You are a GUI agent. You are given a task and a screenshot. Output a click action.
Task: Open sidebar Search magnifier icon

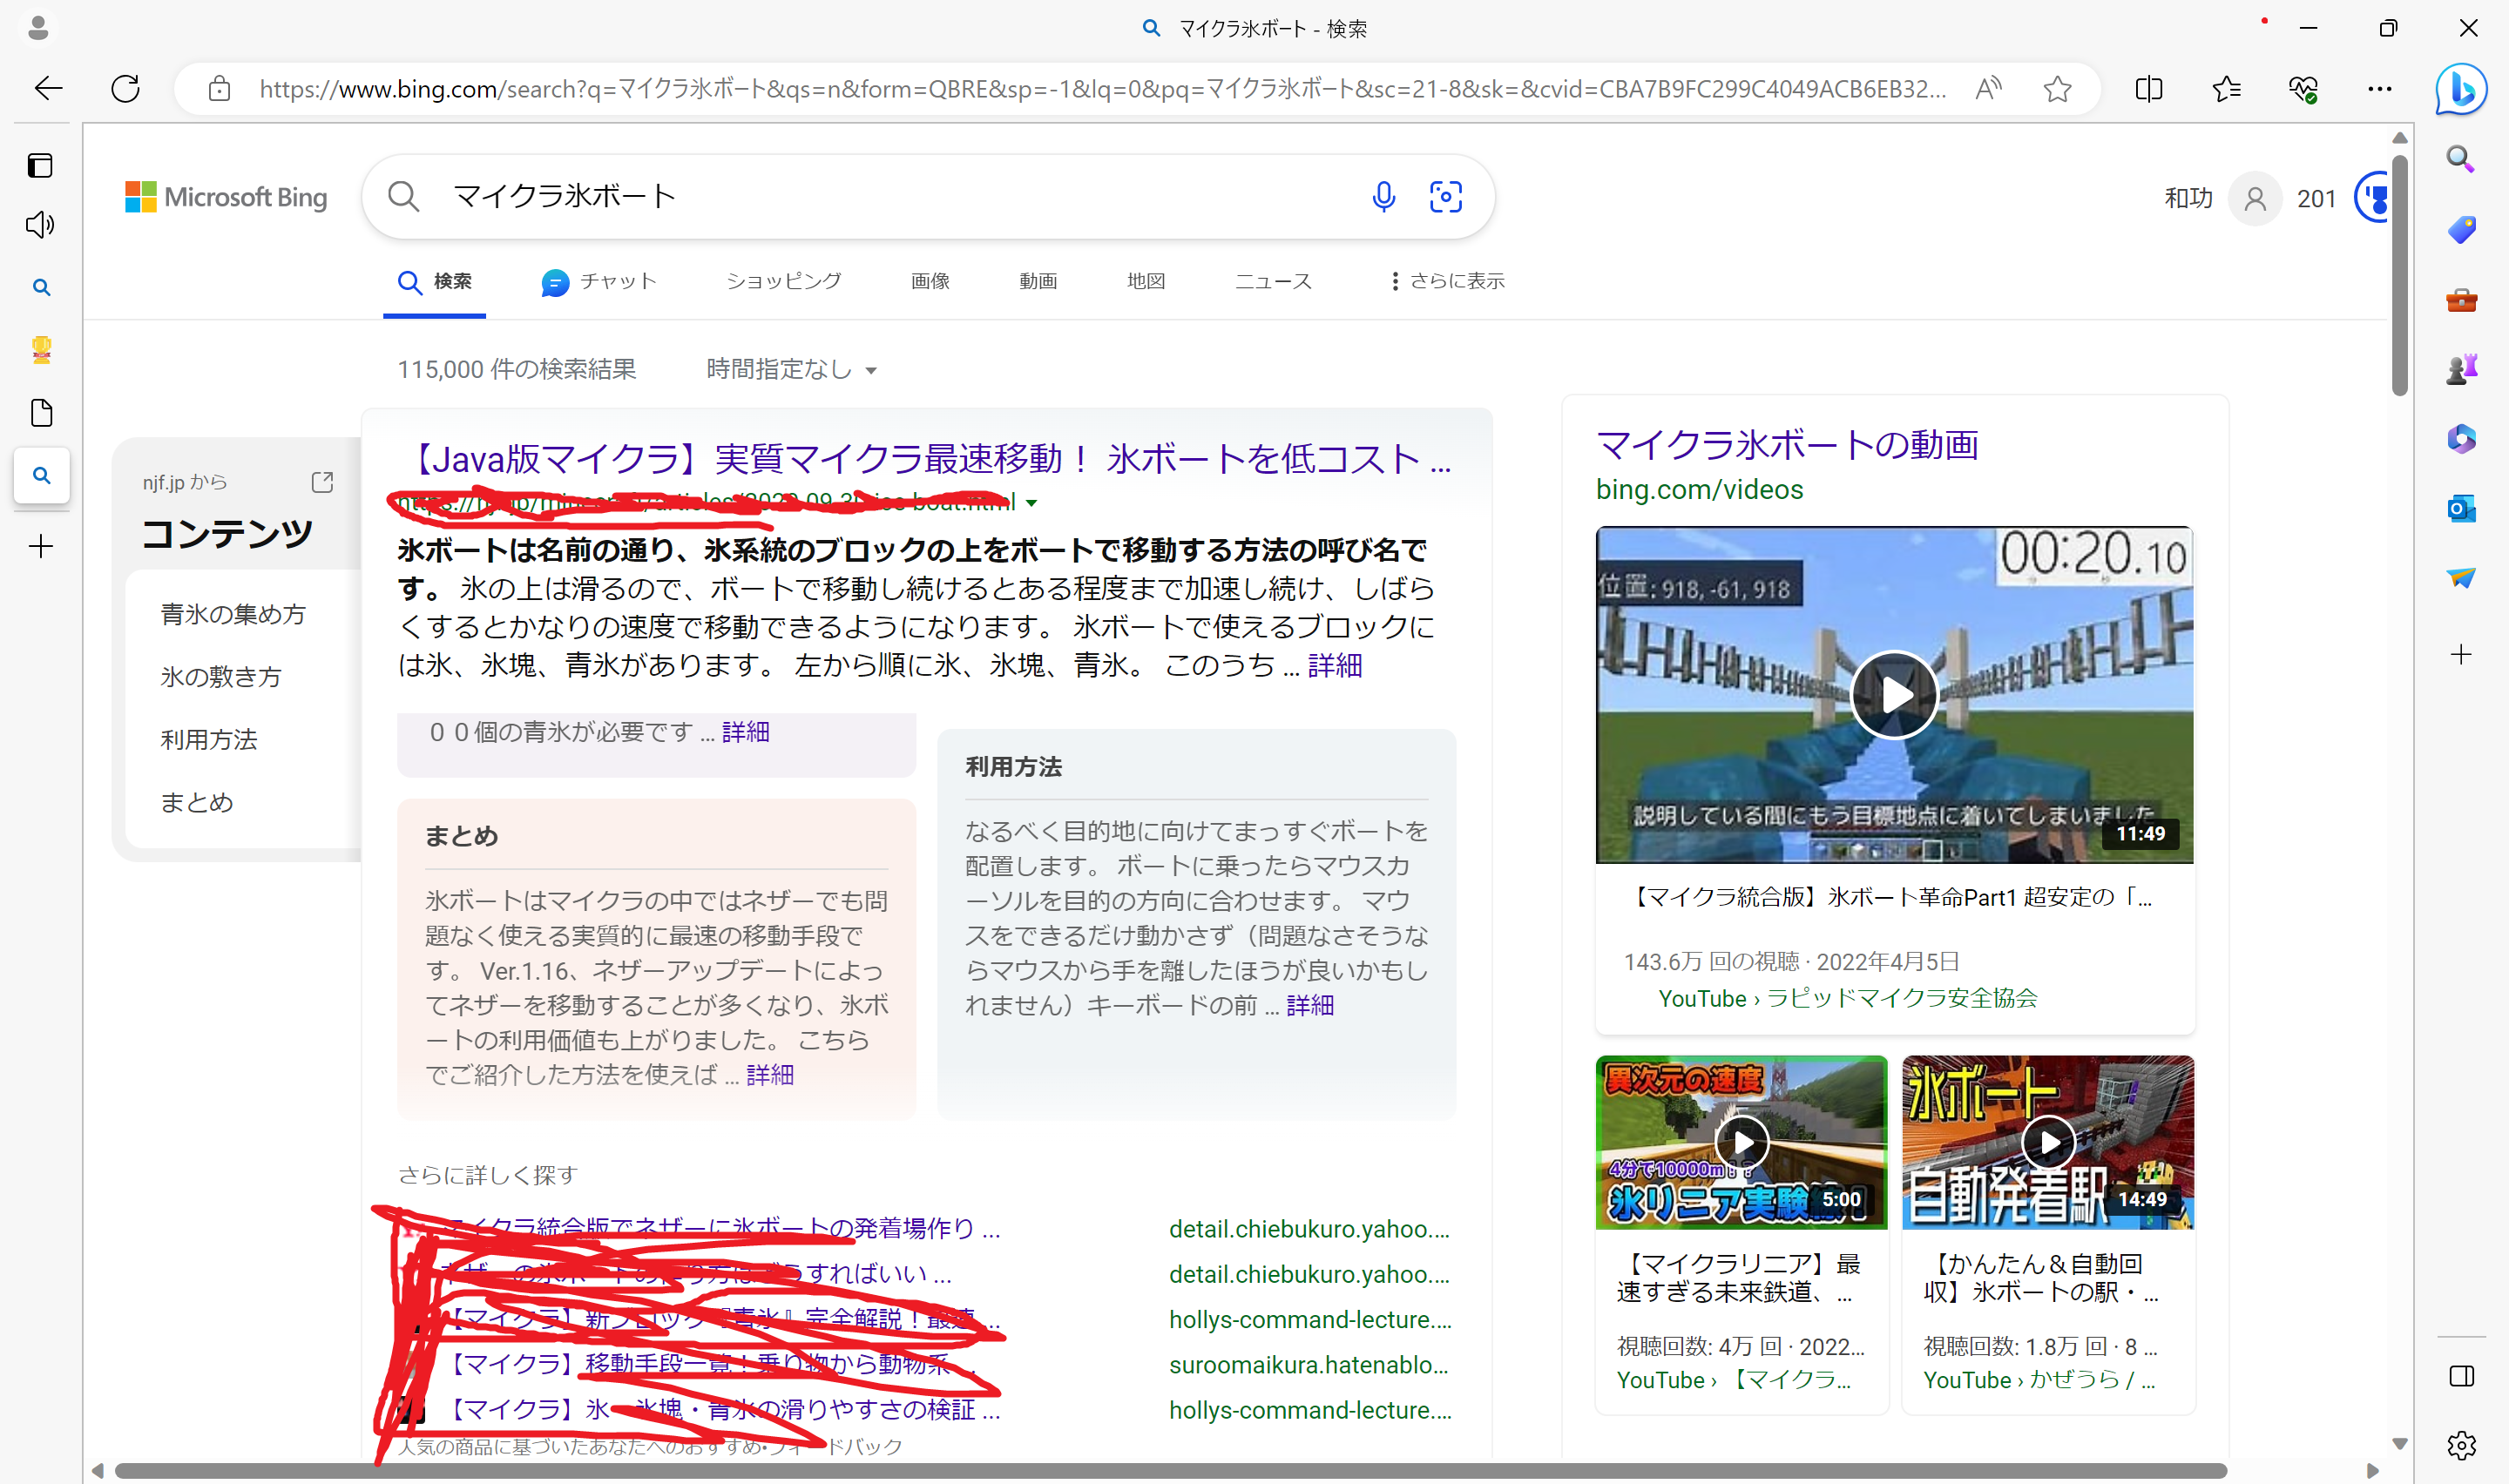(2460, 159)
